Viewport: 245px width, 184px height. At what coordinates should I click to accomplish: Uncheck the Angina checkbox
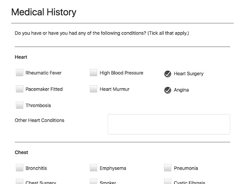(x=167, y=90)
